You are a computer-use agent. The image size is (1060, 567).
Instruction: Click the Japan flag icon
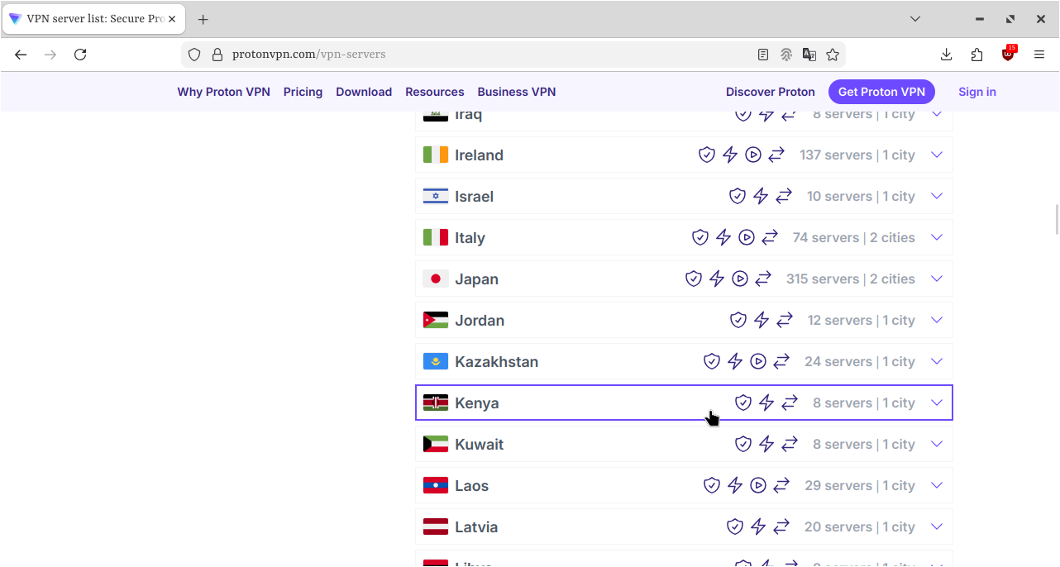(x=436, y=279)
